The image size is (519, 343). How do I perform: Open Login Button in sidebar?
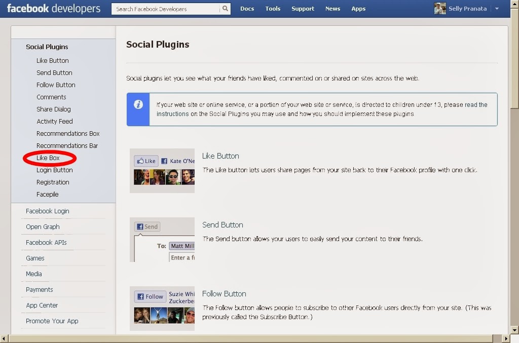pyautogui.click(x=55, y=170)
